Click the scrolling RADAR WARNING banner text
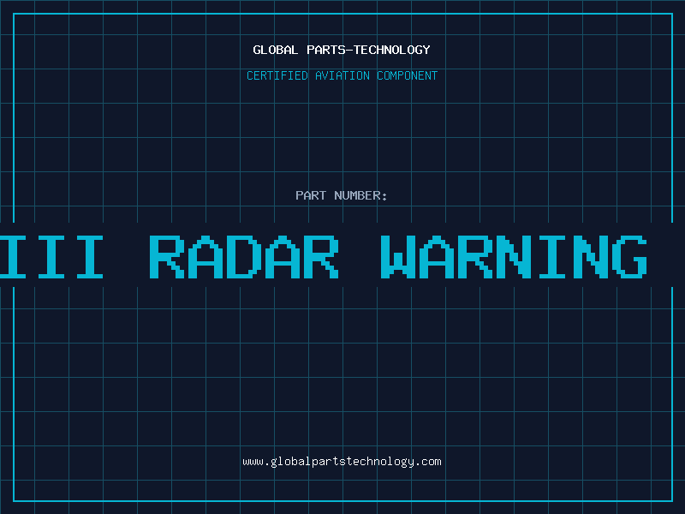Viewport: 685px width, 514px height. click(x=324, y=257)
